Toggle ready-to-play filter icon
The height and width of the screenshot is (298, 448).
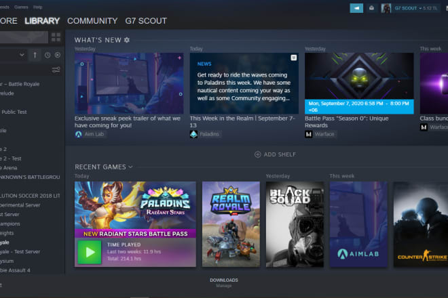(58, 55)
